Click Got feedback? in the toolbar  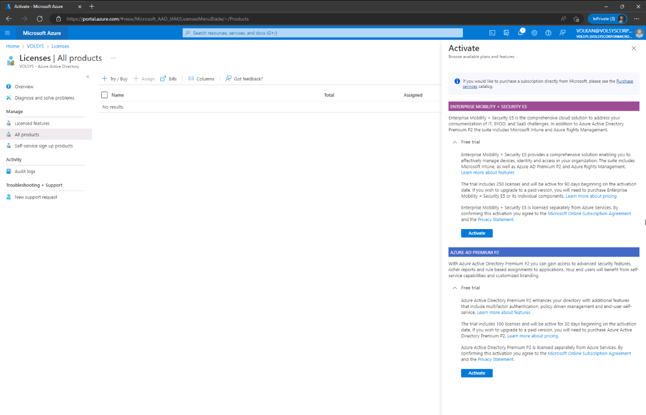[x=244, y=79]
